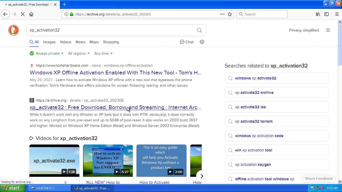The height and width of the screenshot is (192, 342).
Task: Click the Privacy, simplified. text
Action: point(304,30)
